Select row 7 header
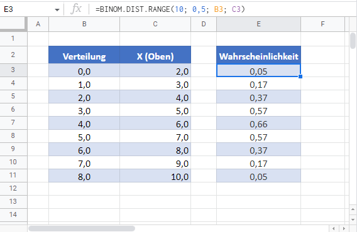This screenshot has height=232, width=357. 13,123
